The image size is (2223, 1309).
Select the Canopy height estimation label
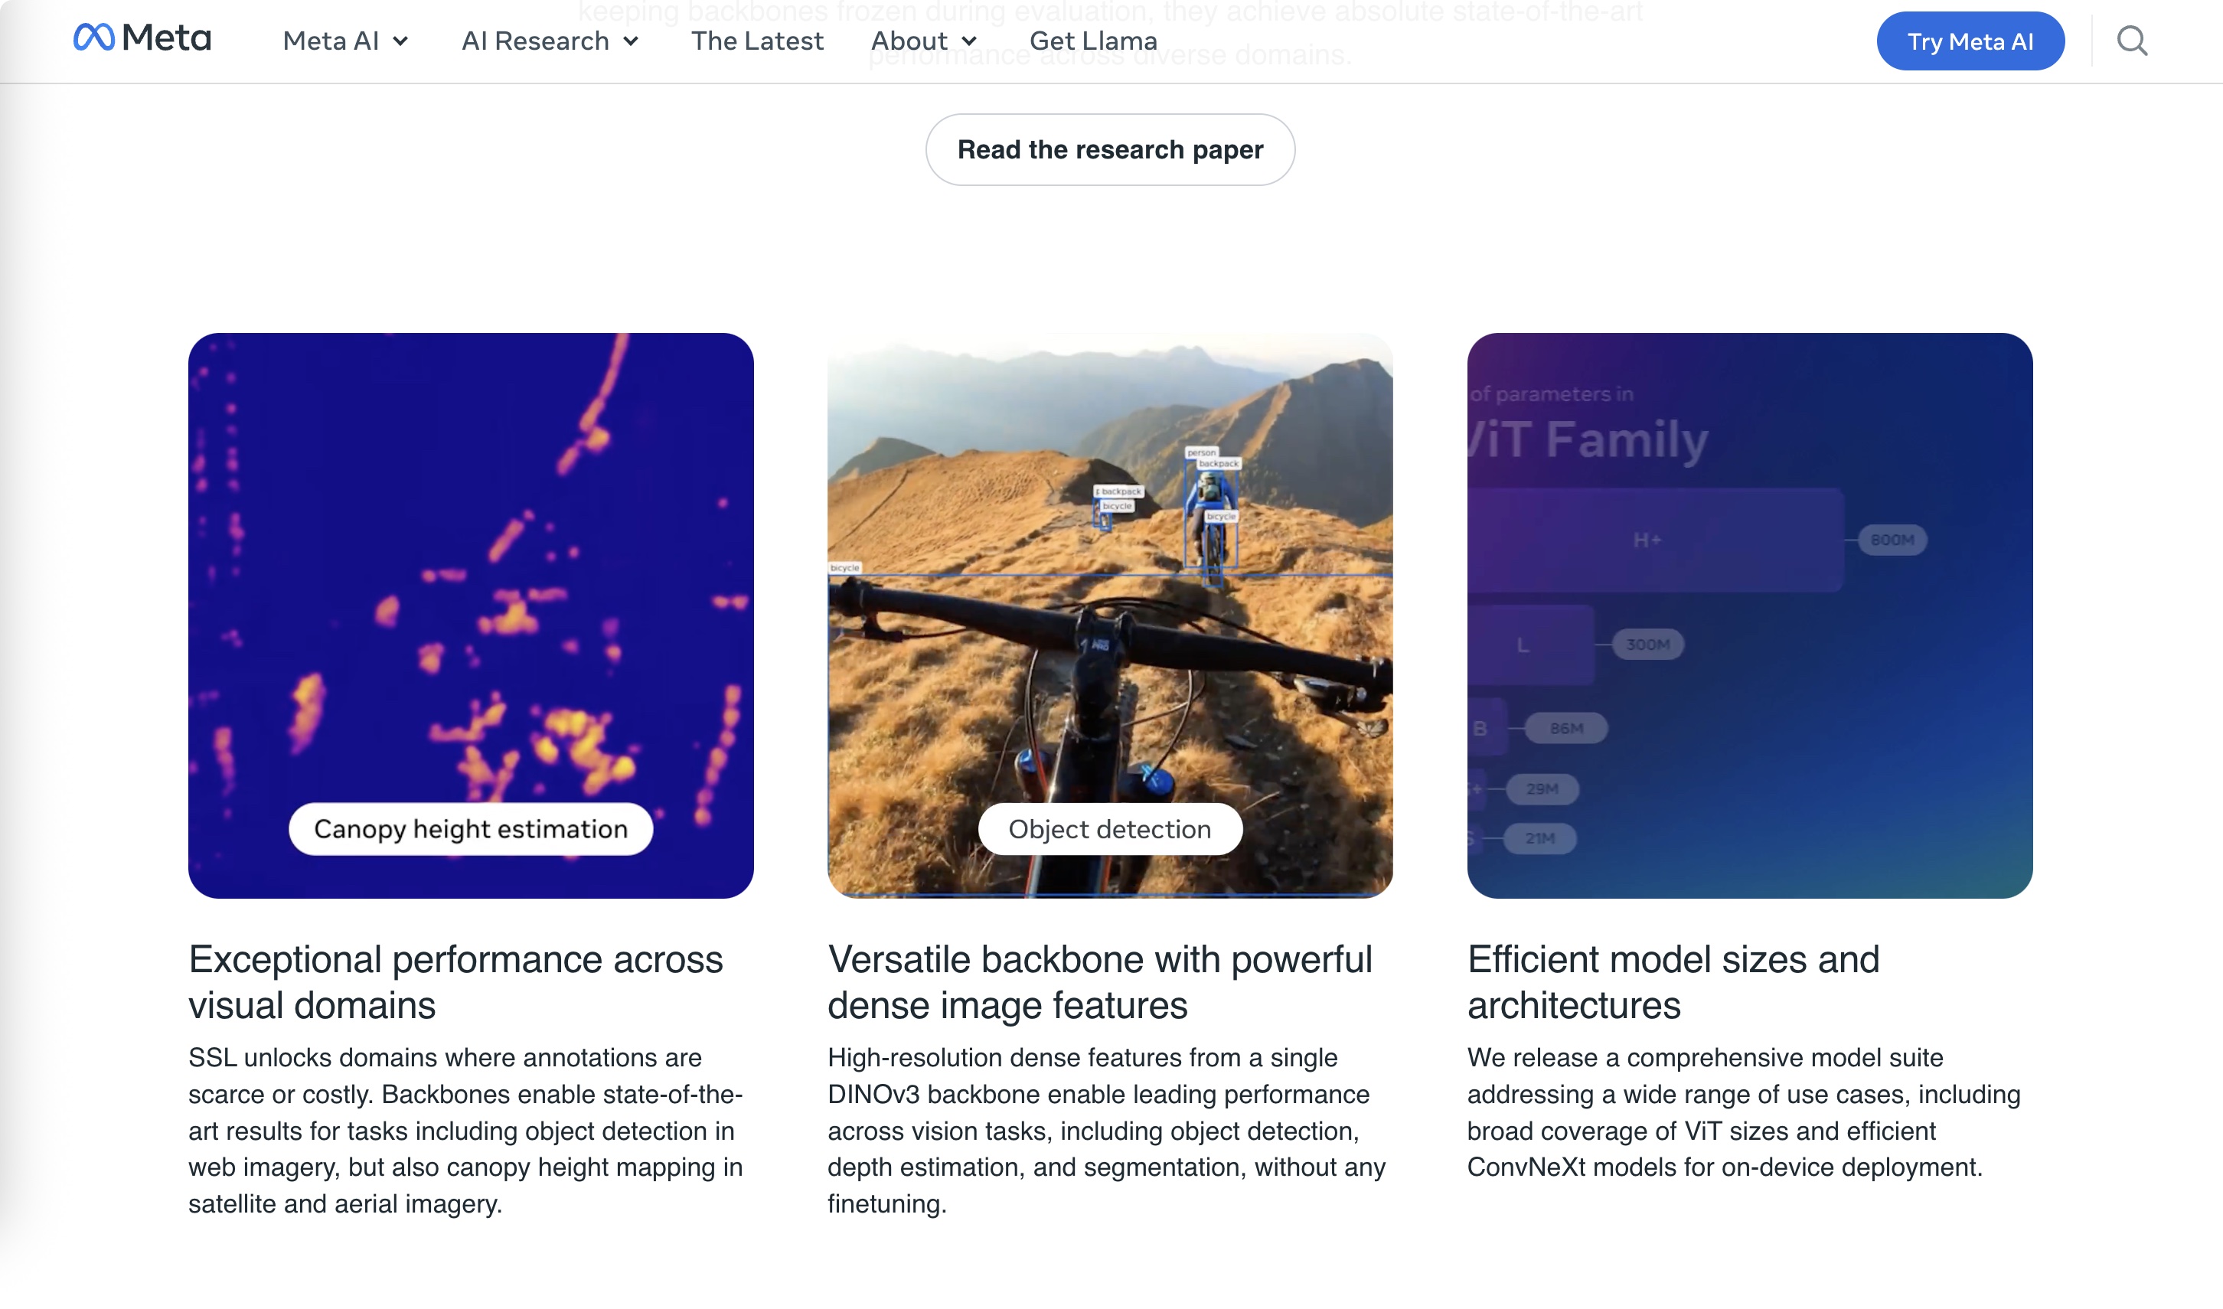[x=470, y=829]
